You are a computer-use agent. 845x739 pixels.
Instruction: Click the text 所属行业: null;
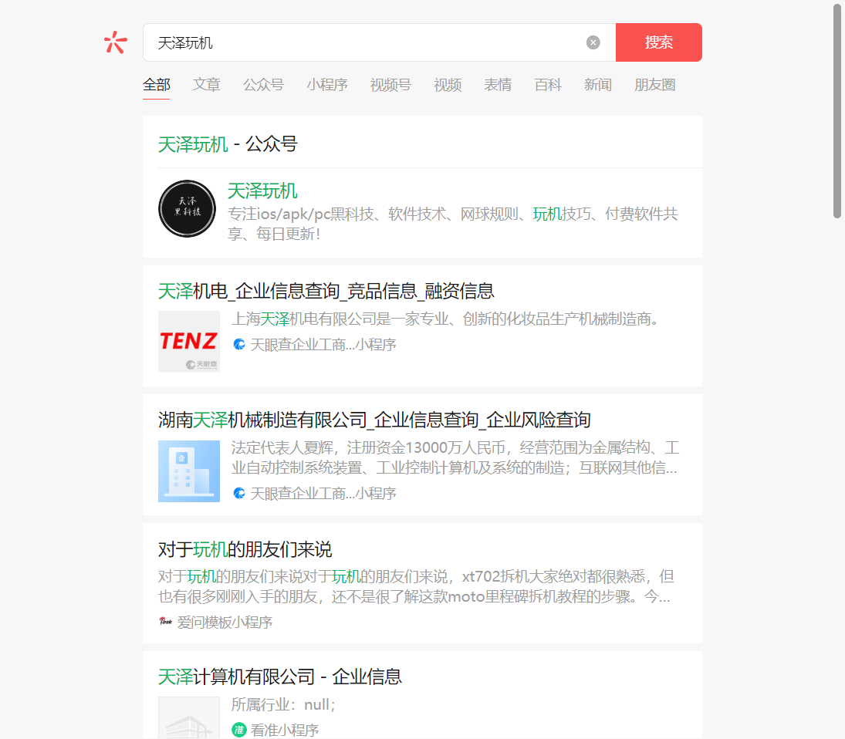coord(283,704)
